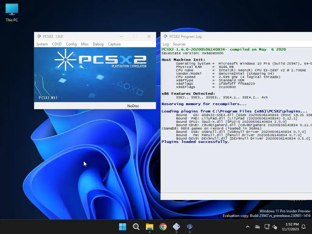Open the clock showing 1:52 PM
Viewport: 312px width, 234px height.
click(290, 227)
